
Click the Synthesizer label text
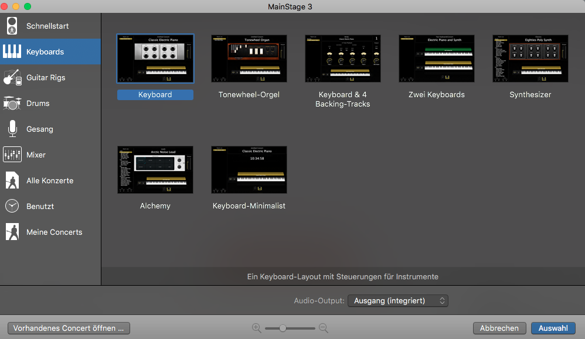[x=530, y=95]
